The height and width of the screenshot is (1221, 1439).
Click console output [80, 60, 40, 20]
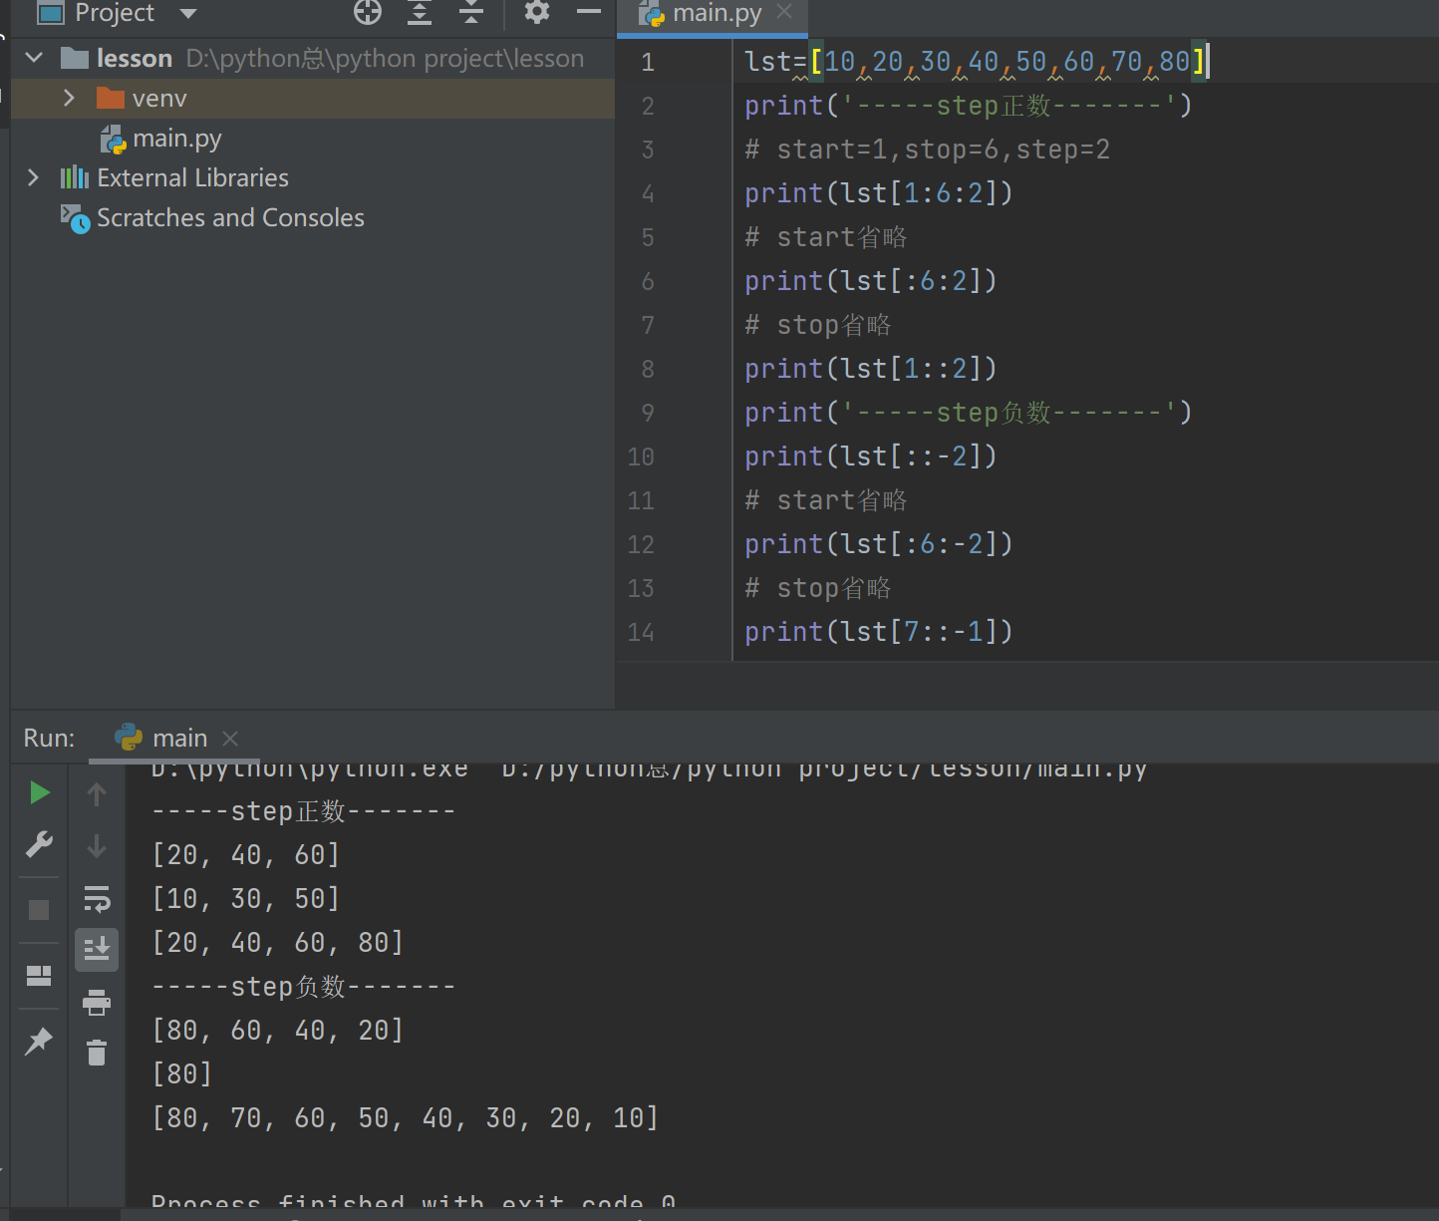coord(278,1031)
